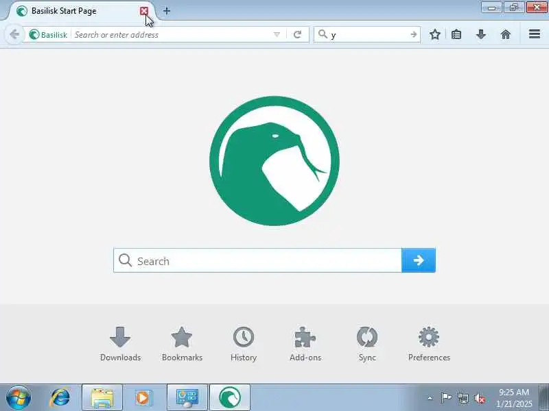
Task: Open Sync from start page
Action: [x=367, y=345]
